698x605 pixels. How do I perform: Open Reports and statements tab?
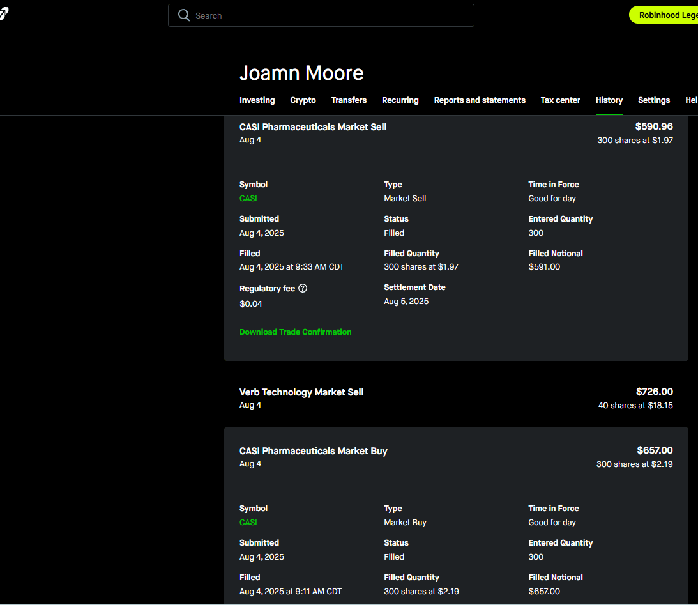(480, 100)
